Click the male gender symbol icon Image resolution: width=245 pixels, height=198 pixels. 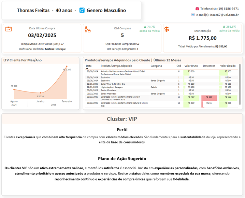click(82, 11)
